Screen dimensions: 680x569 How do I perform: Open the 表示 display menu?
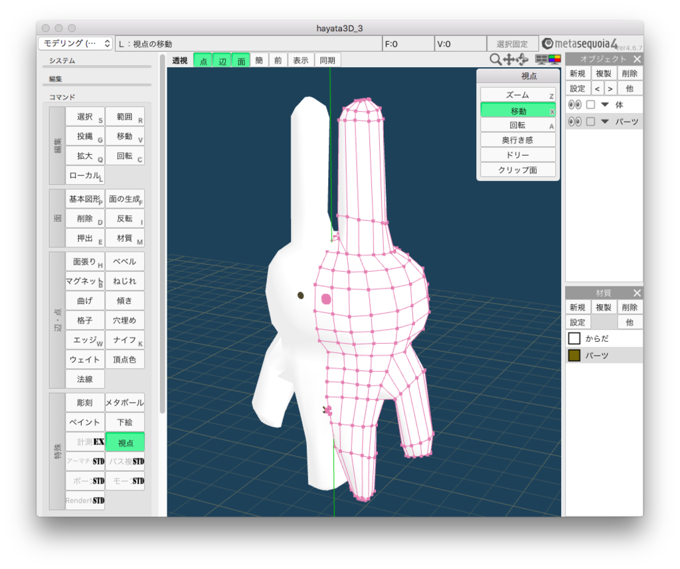click(301, 60)
